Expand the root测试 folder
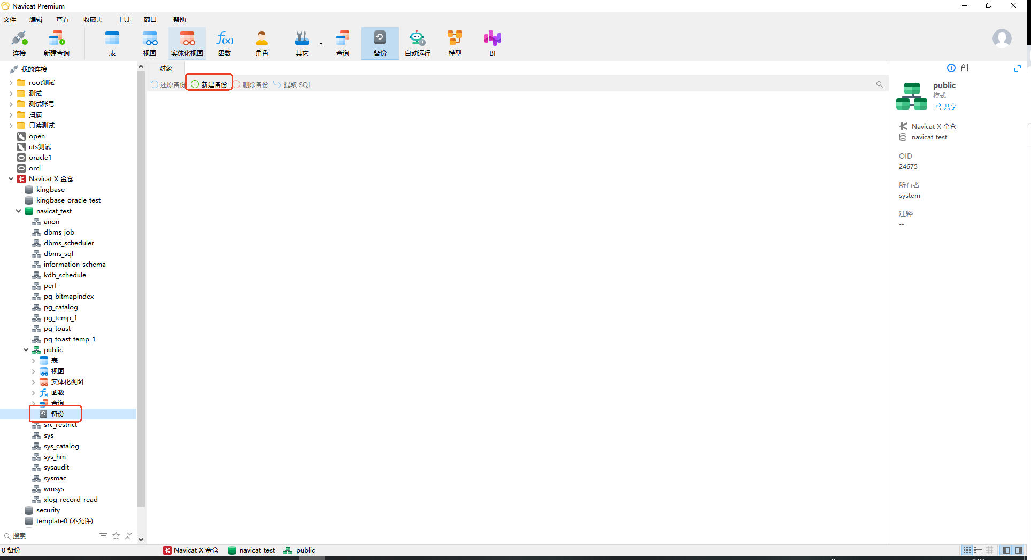 (11, 83)
